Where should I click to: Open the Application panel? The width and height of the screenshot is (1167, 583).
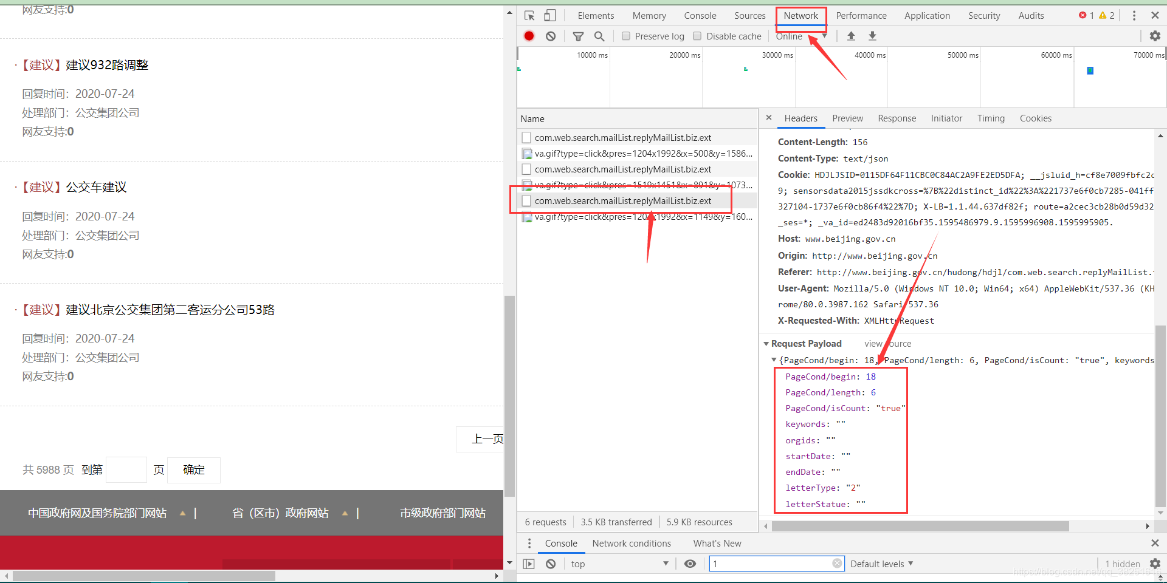click(927, 16)
